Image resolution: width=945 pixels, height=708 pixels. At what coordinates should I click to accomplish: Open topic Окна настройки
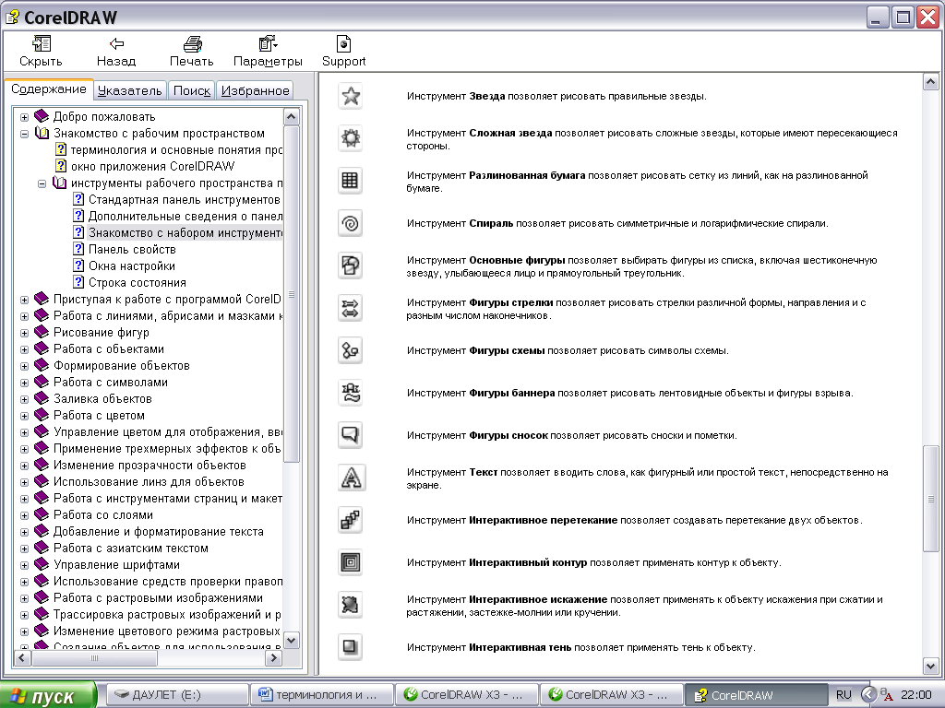[131, 266]
